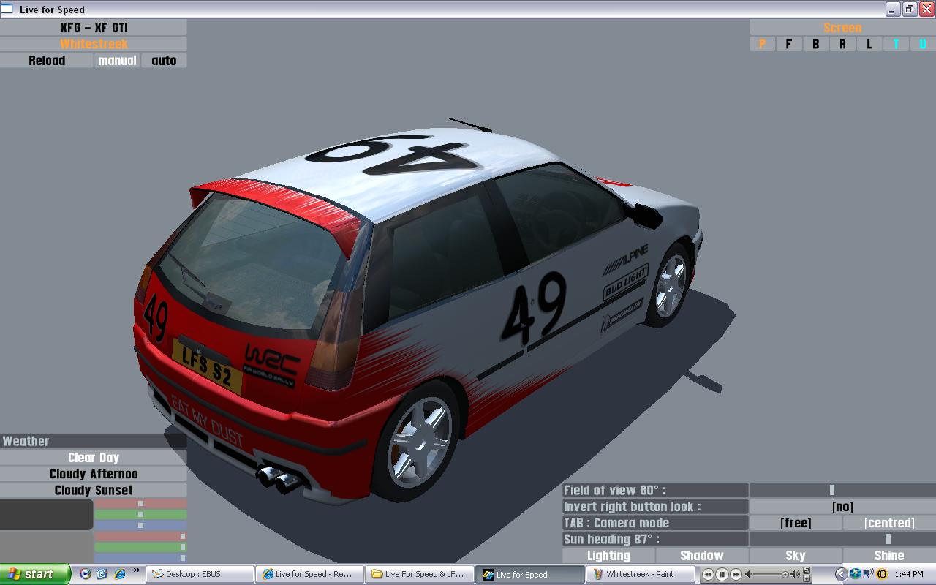The width and height of the screenshot is (936, 585).
Task: Select the P view button
Action: (762, 44)
